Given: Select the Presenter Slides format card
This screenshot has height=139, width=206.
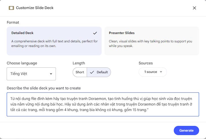Looking at the screenshot, I should click(x=152, y=41).
